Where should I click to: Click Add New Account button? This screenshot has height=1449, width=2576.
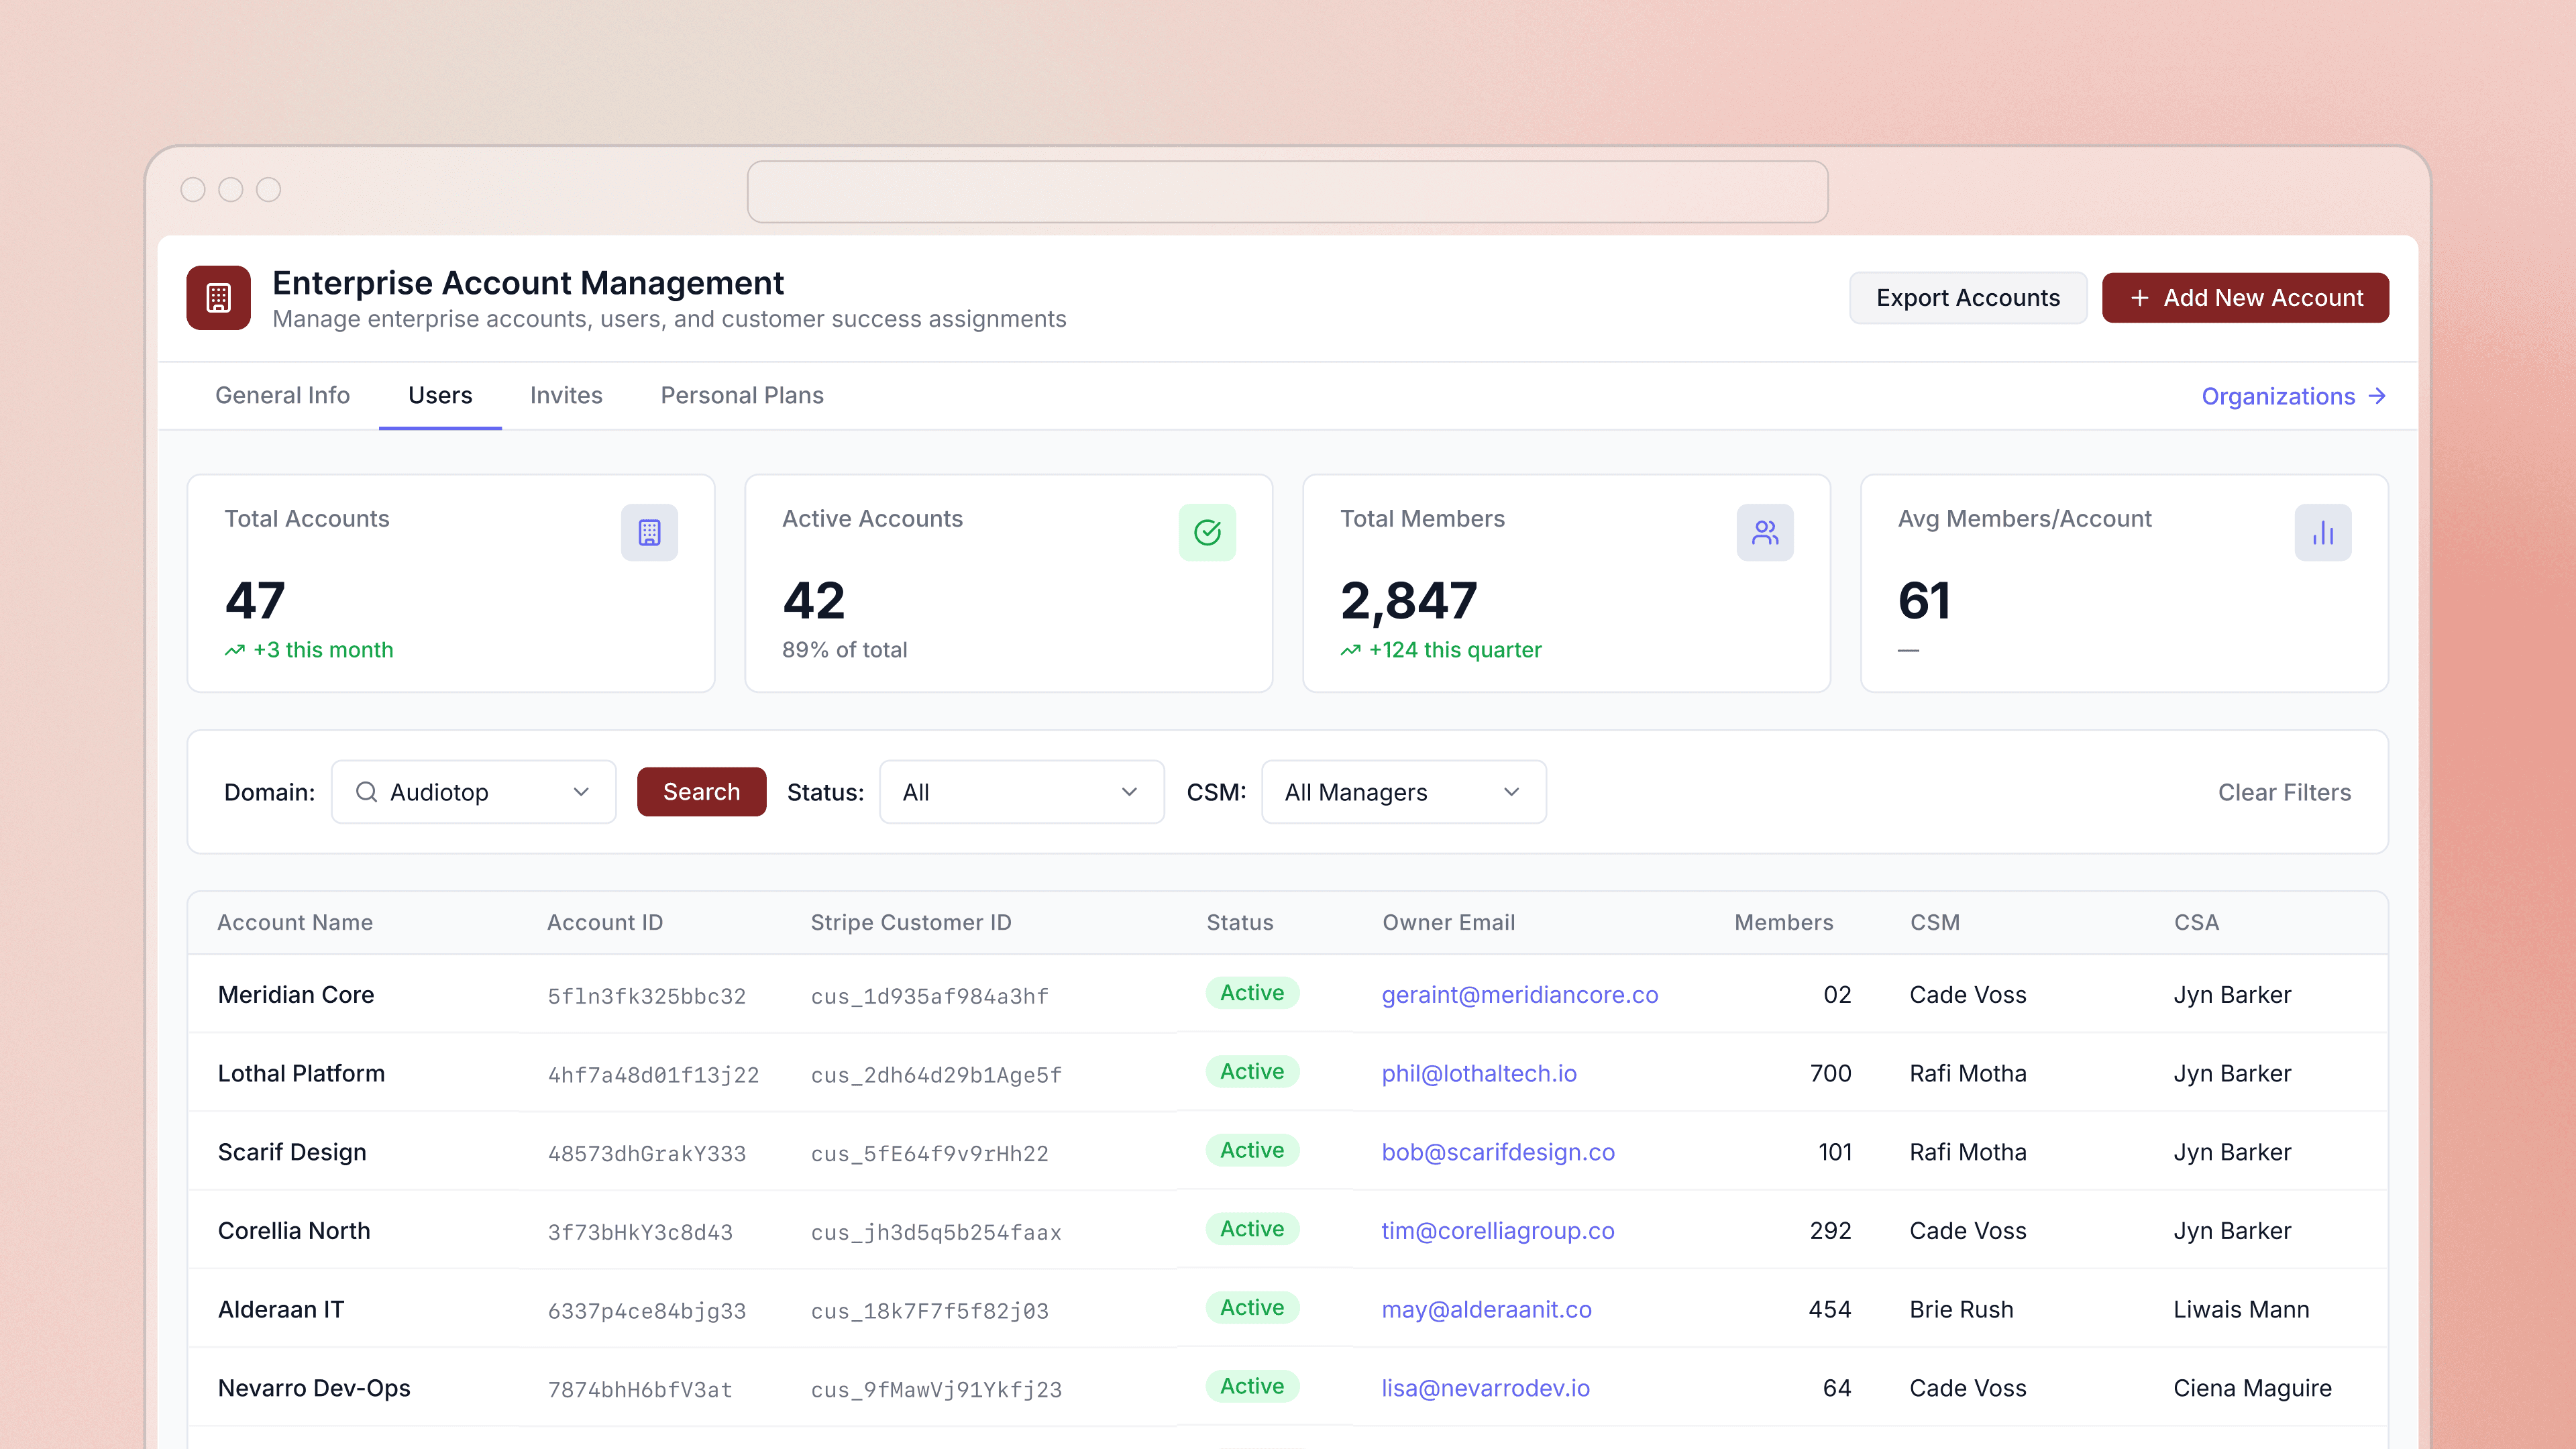tap(2245, 298)
